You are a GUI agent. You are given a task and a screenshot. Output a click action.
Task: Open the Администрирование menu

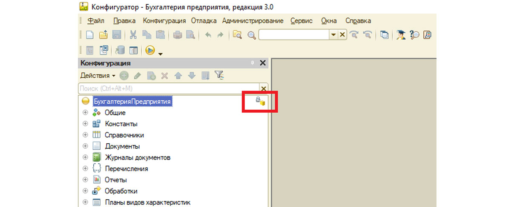253,20
